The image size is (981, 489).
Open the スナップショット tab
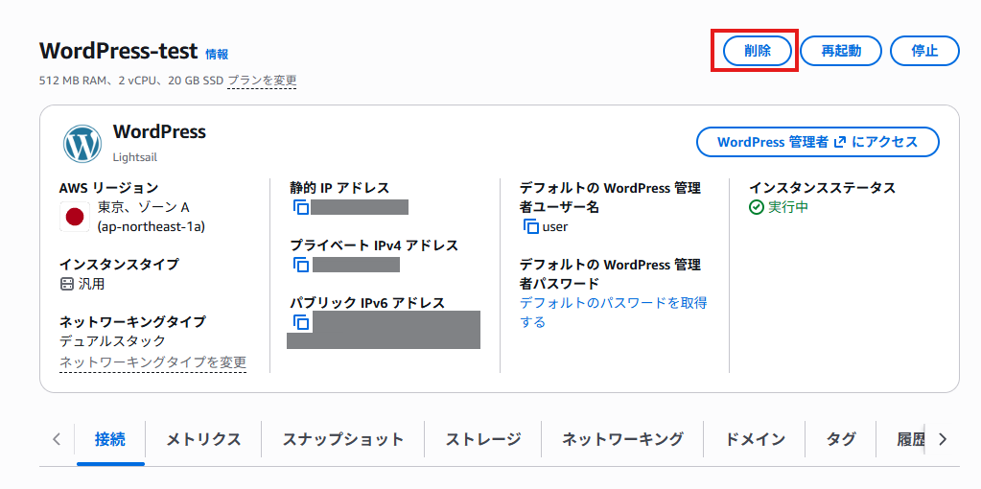pos(343,439)
